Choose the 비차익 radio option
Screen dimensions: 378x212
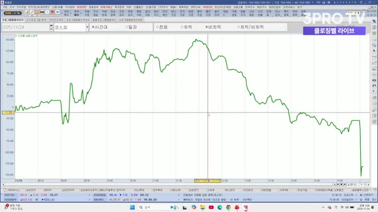(207, 27)
